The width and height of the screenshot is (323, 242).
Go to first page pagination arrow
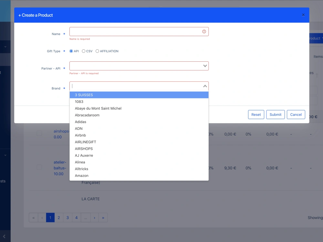click(x=33, y=217)
